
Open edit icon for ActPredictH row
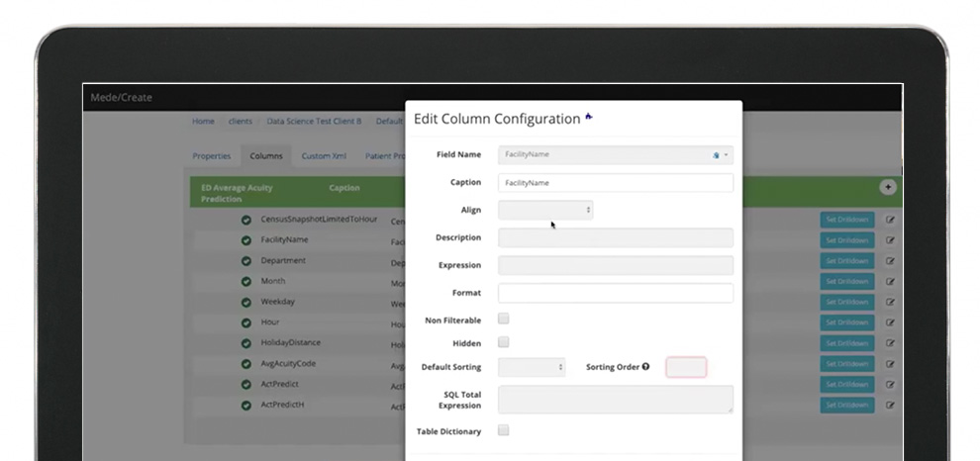890,405
